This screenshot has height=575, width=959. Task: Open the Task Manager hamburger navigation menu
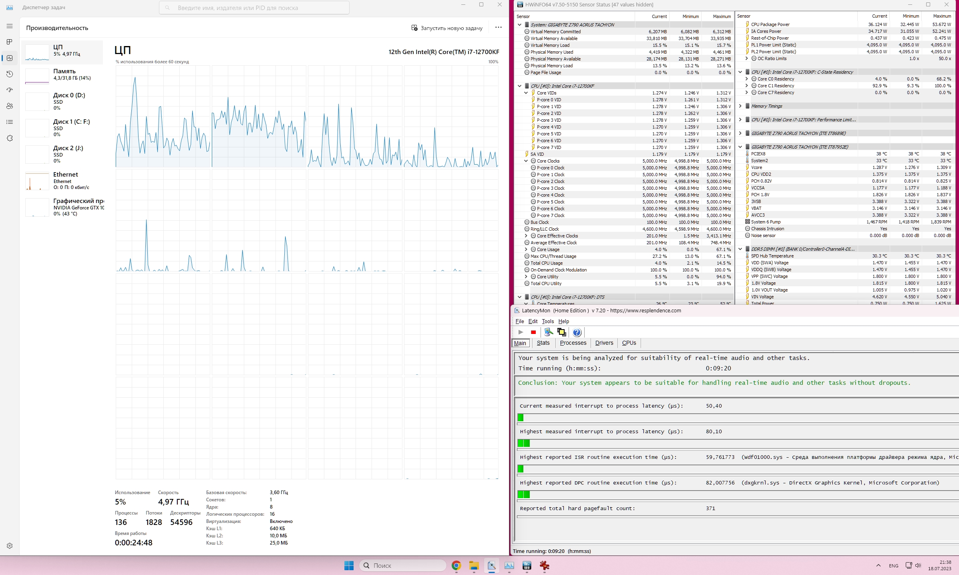[x=10, y=26]
